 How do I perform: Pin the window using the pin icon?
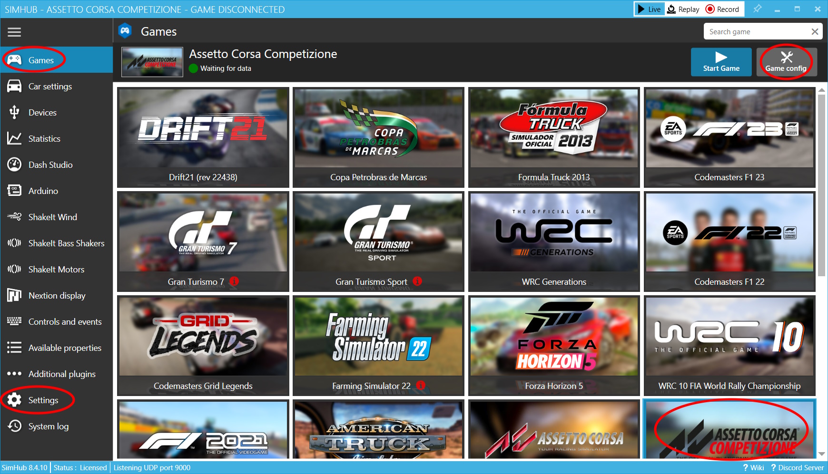click(x=757, y=9)
